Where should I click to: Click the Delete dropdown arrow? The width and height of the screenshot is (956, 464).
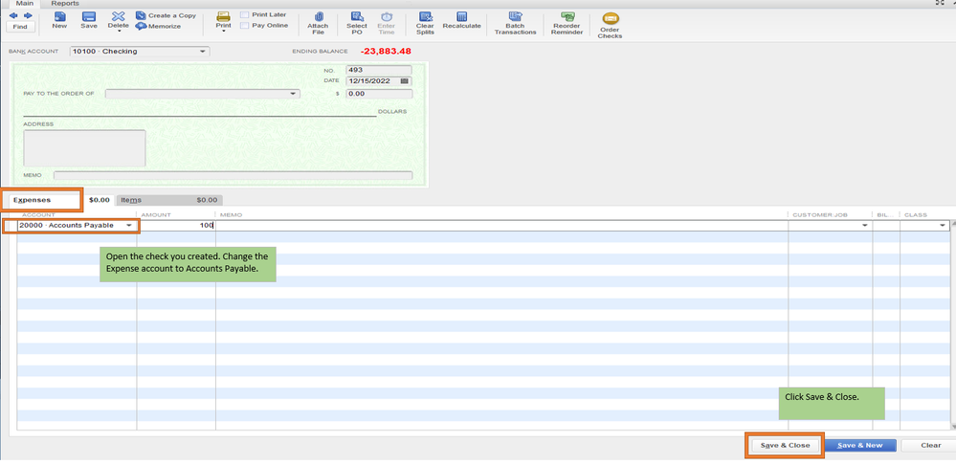pos(119,32)
